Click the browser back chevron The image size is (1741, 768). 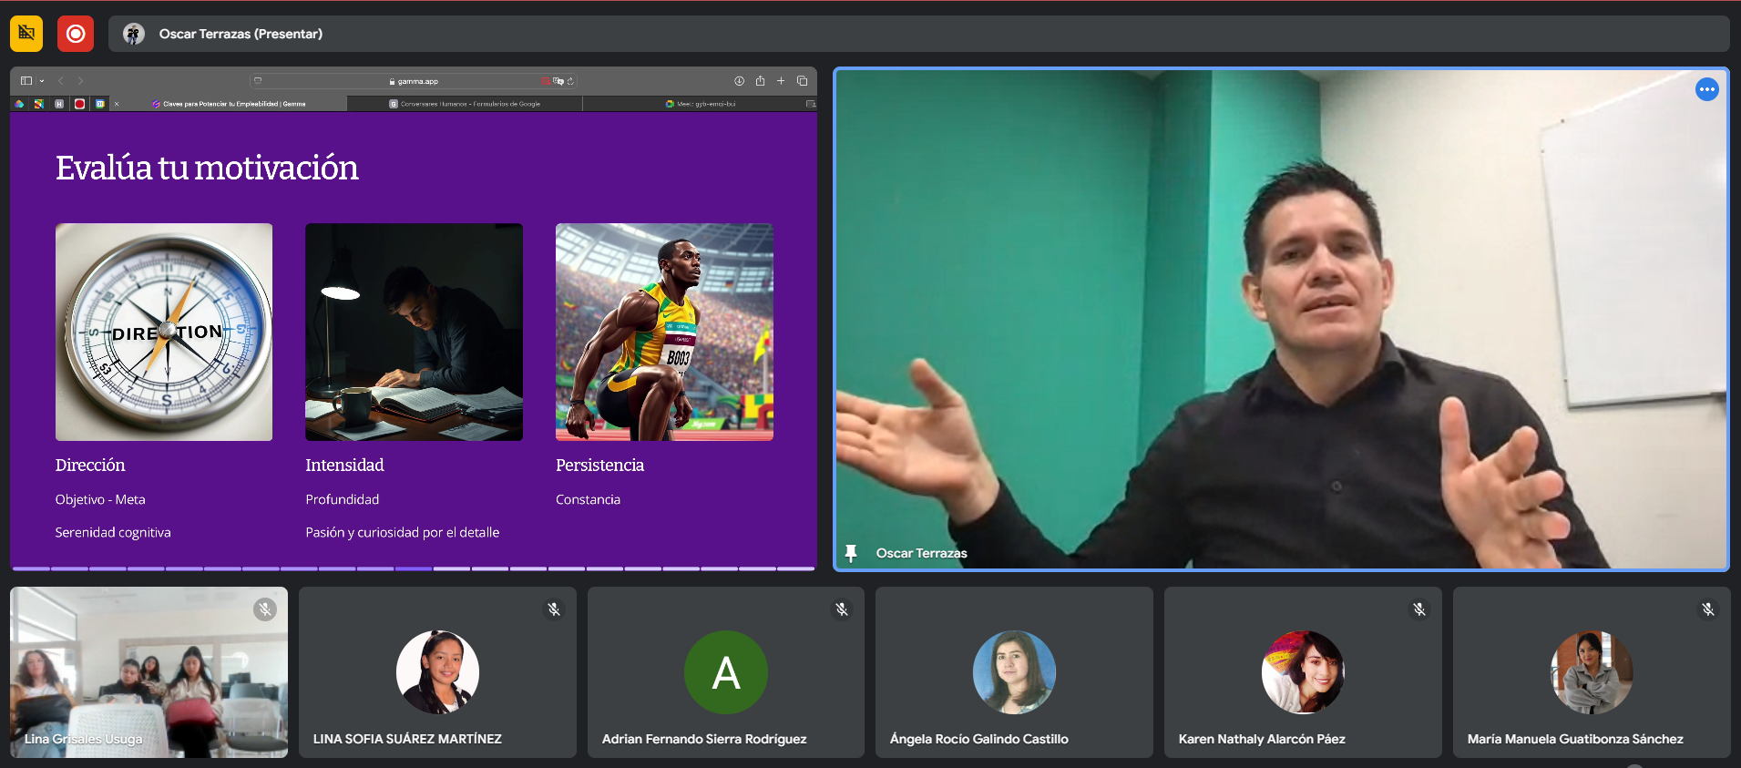click(x=61, y=81)
